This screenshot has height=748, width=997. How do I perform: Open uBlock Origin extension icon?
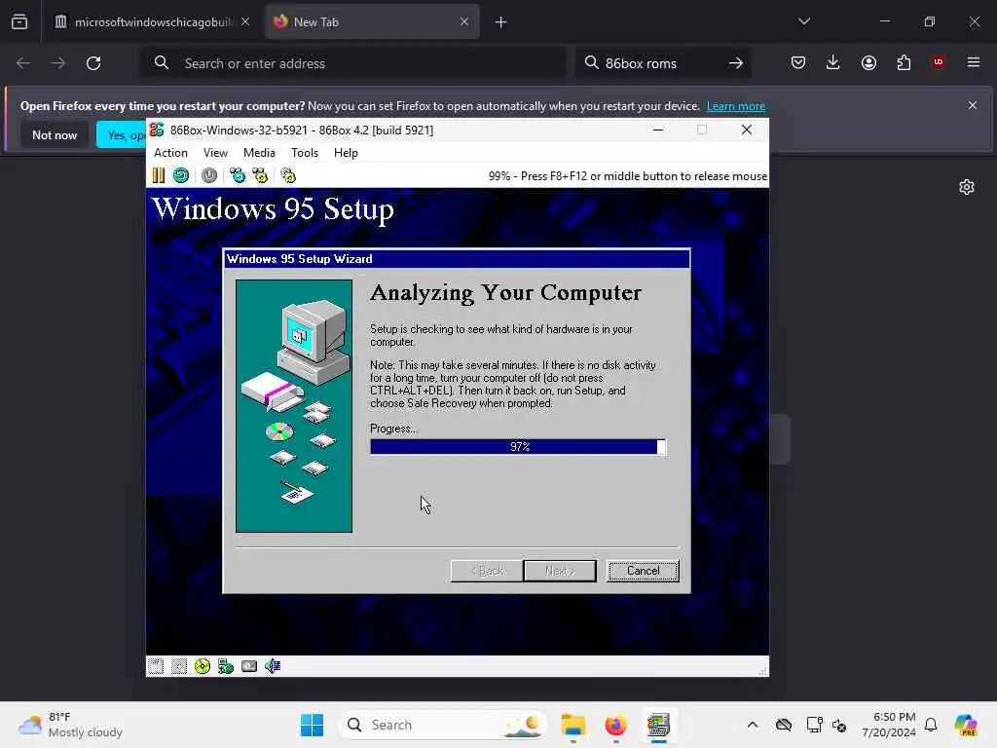939,62
